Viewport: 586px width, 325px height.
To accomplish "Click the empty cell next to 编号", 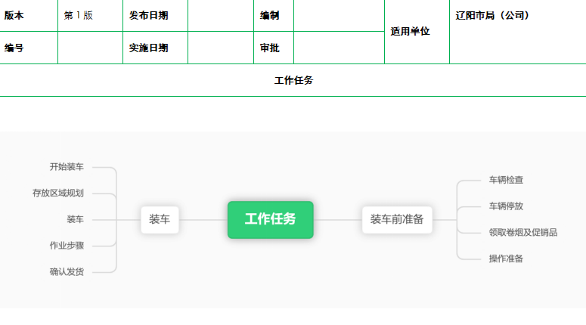I will coord(91,48).
